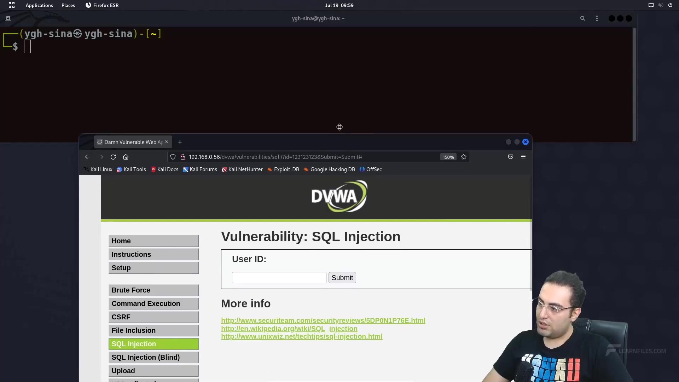Open the Exploit-DB bookmark
Image resolution: width=679 pixels, height=382 pixels.
pyautogui.click(x=286, y=169)
